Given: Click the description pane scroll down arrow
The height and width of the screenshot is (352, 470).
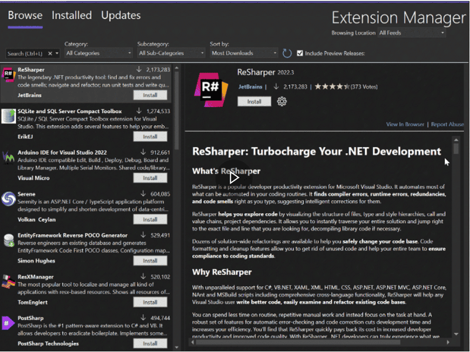Looking at the screenshot, I should (456, 334).
